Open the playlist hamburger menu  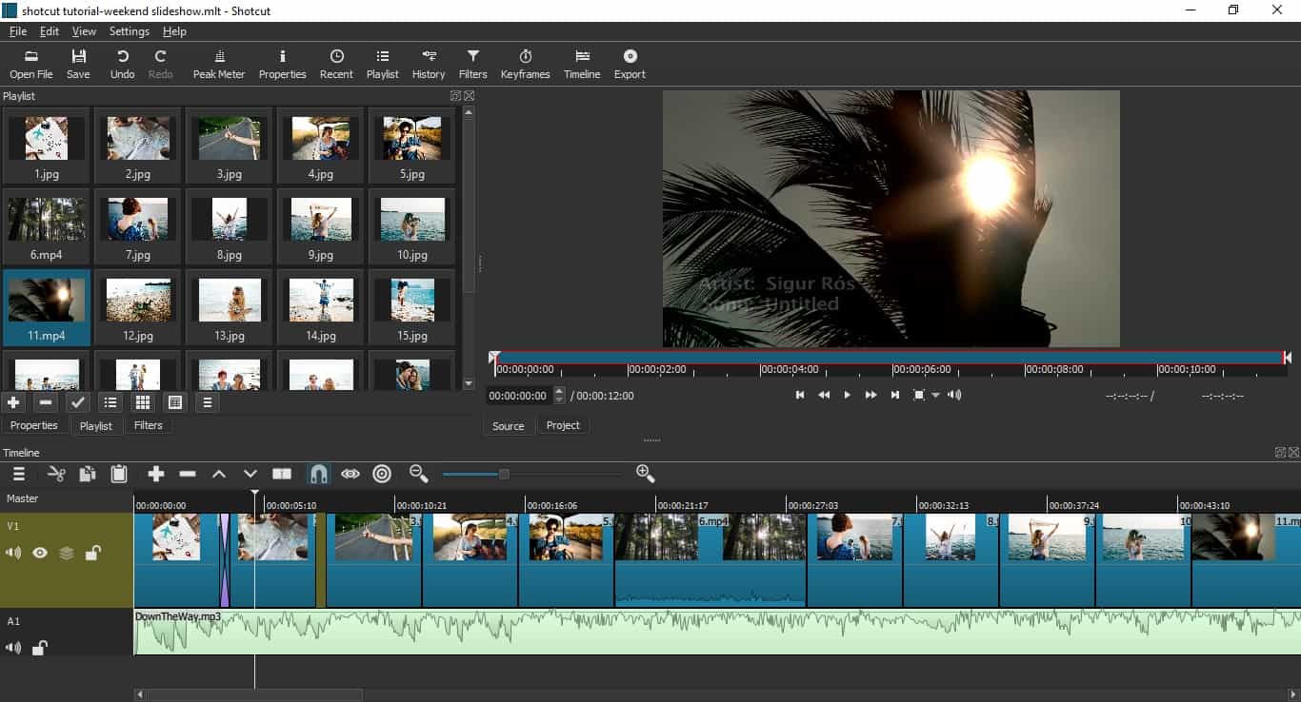coord(207,402)
